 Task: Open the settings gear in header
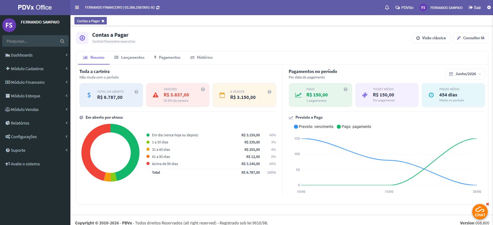point(489,7)
